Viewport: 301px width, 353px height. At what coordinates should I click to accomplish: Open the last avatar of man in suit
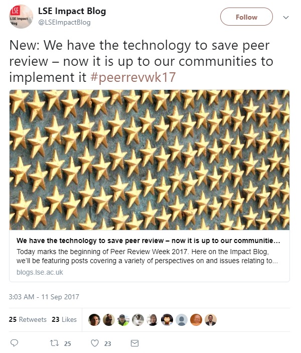pyautogui.click(x=211, y=320)
